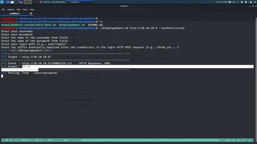This screenshot has width=257, height=144.
Task: Click the password form field prompt line
Action: click(35, 41)
